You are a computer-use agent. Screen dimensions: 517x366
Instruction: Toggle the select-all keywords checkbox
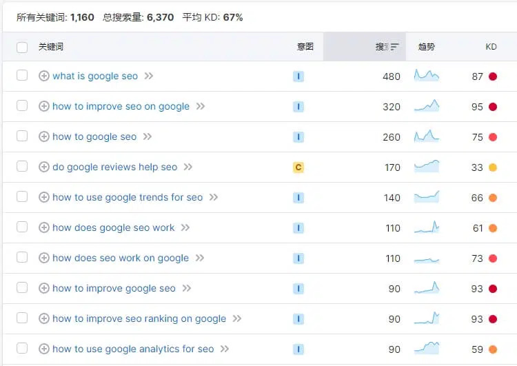[22, 47]
